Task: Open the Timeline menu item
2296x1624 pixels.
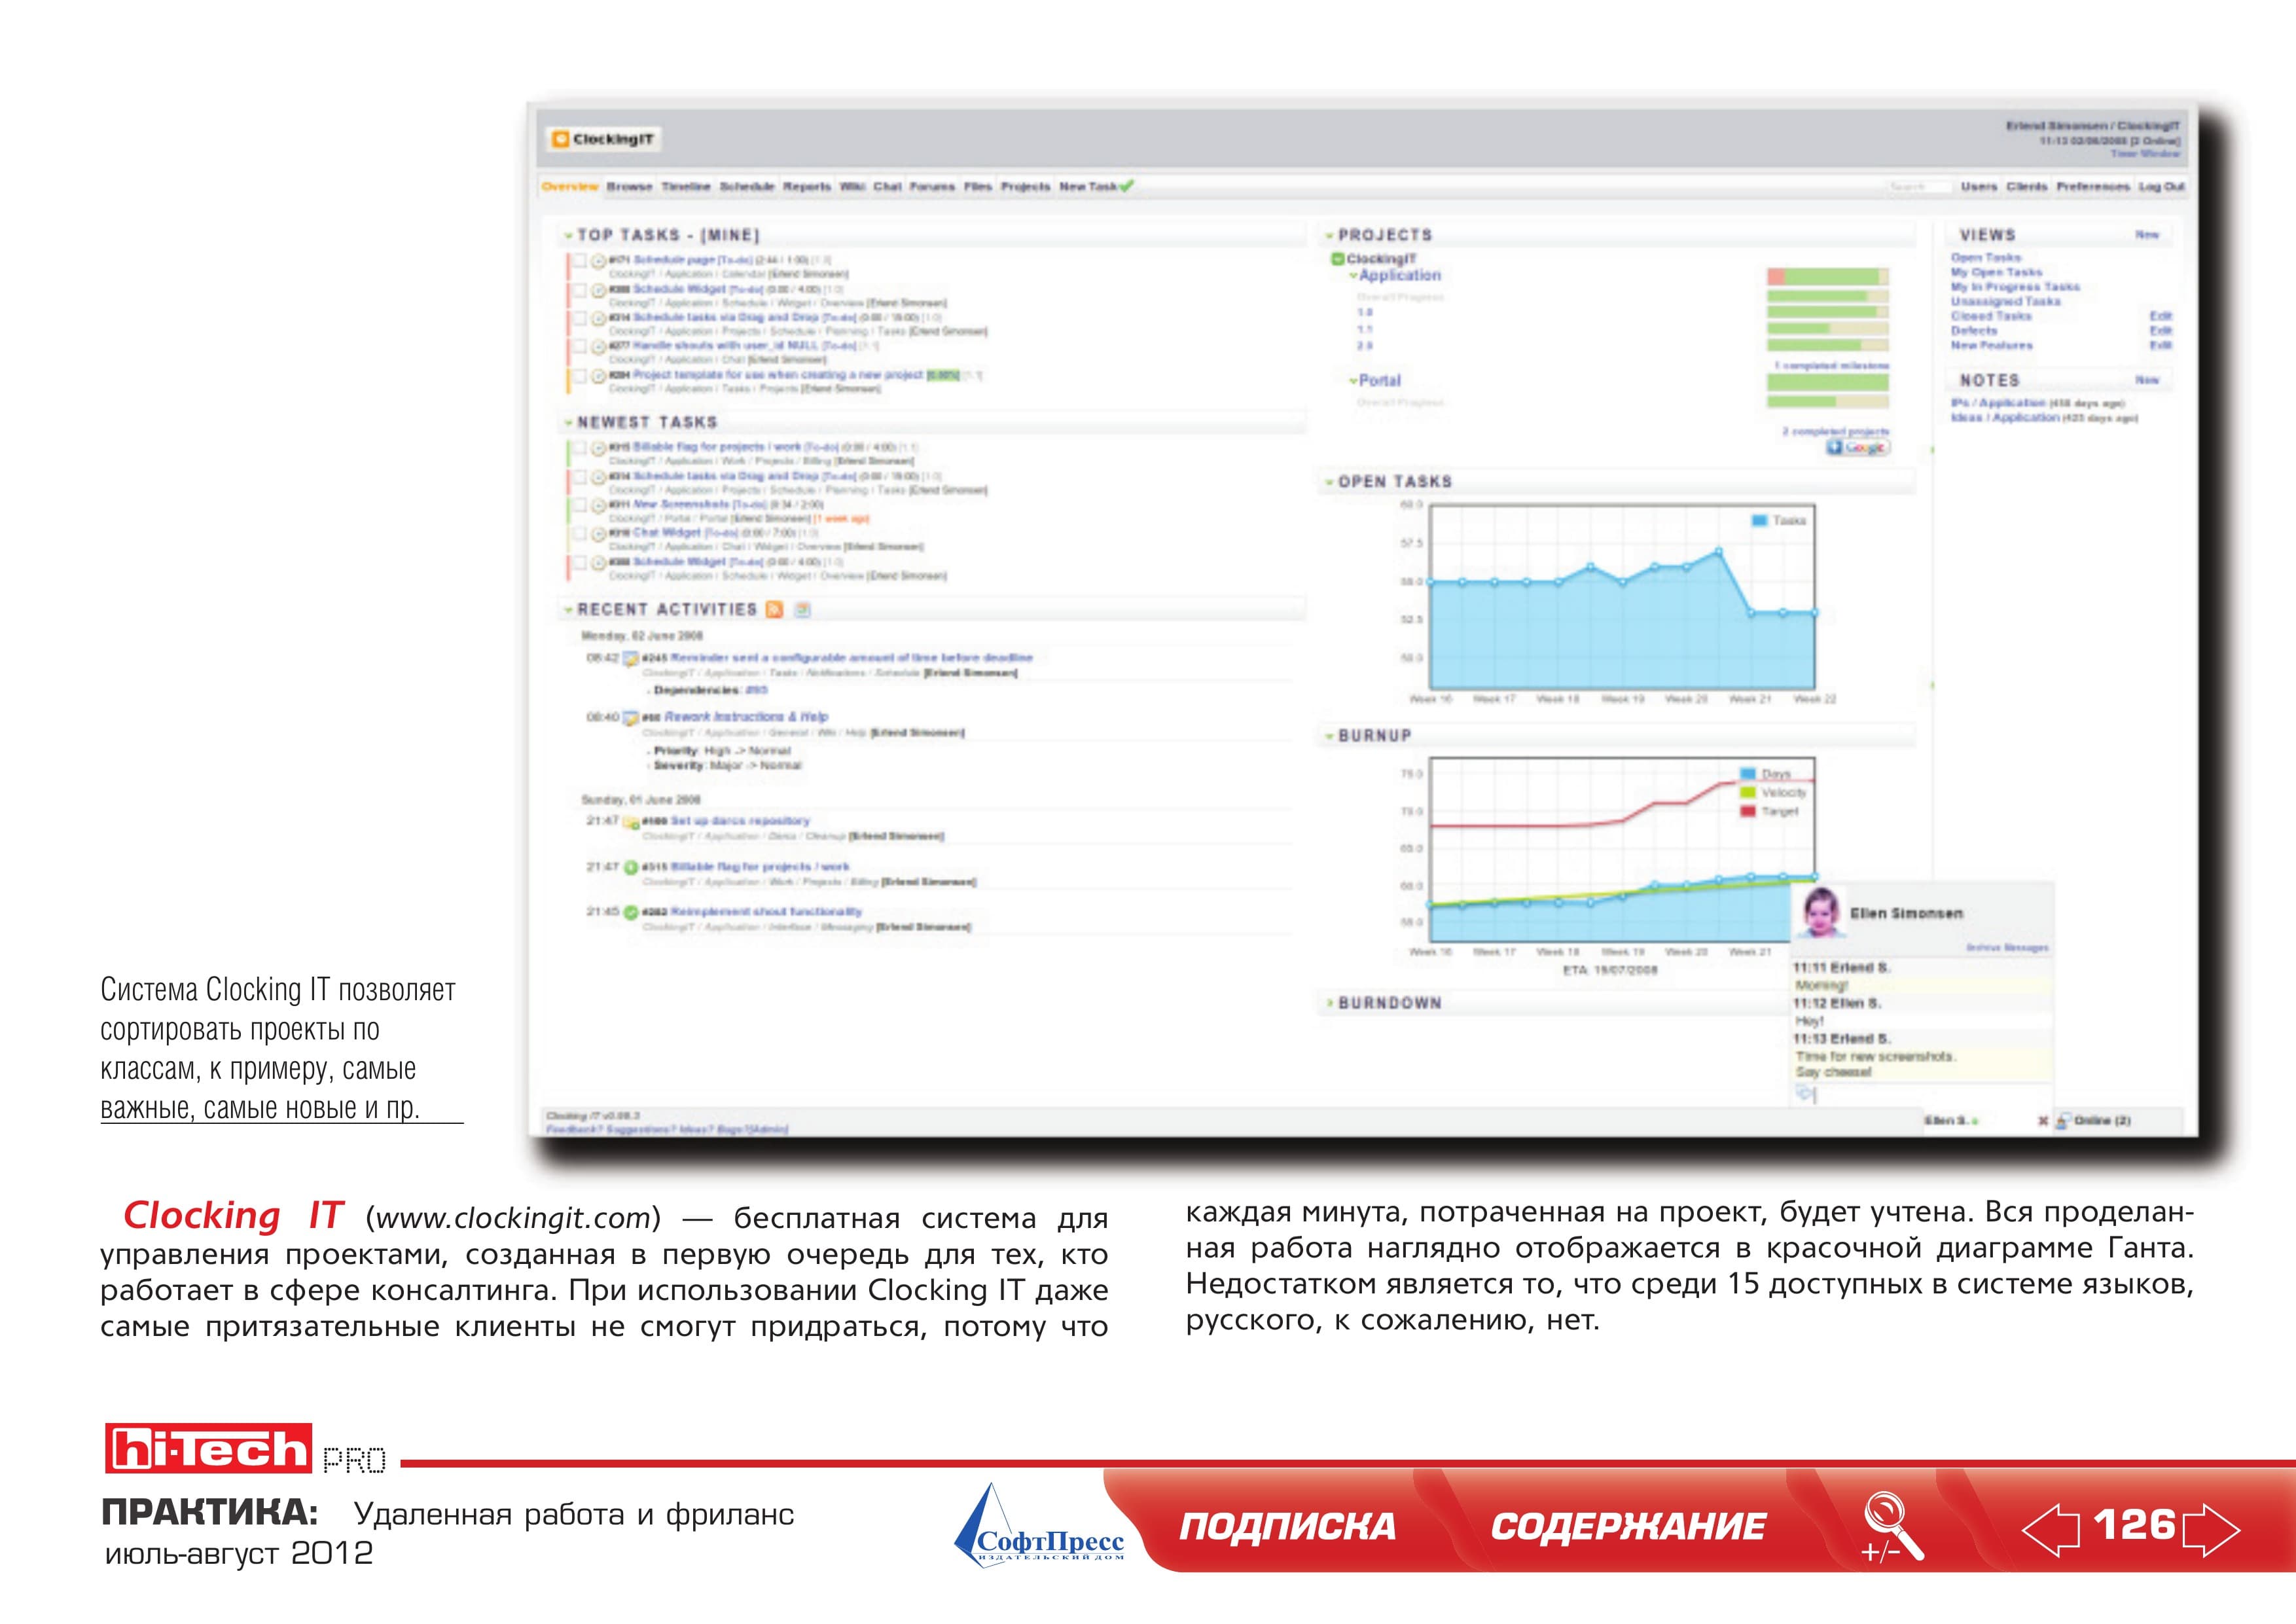Action: pyautogui.click(x=686, y=187)
